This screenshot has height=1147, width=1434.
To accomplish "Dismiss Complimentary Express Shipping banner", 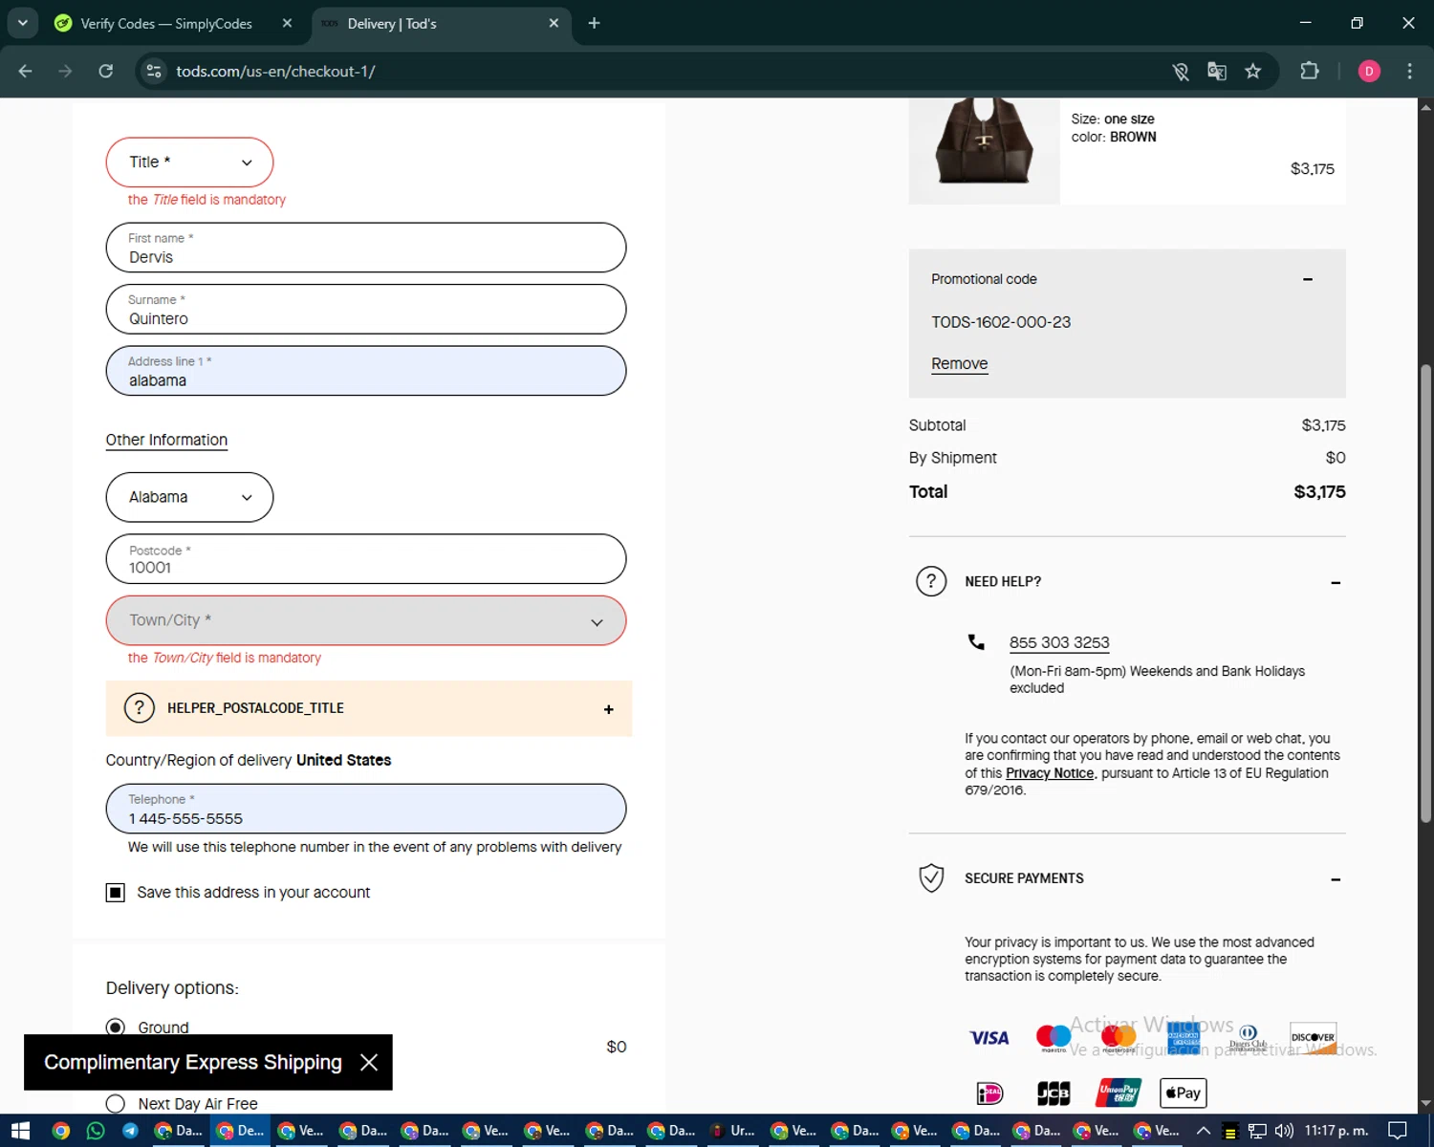I will pos(369,1062).
